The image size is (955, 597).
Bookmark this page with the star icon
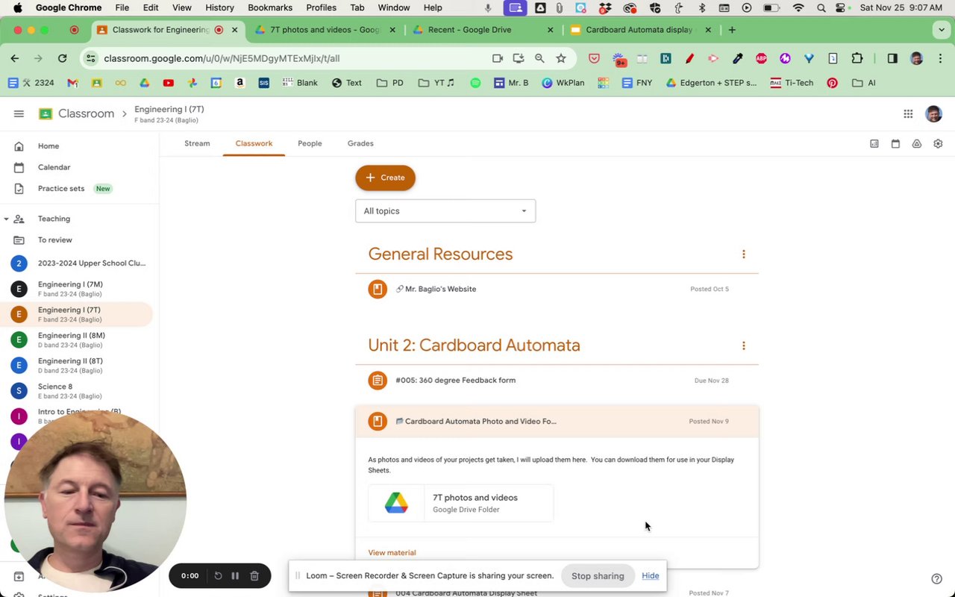561,58
